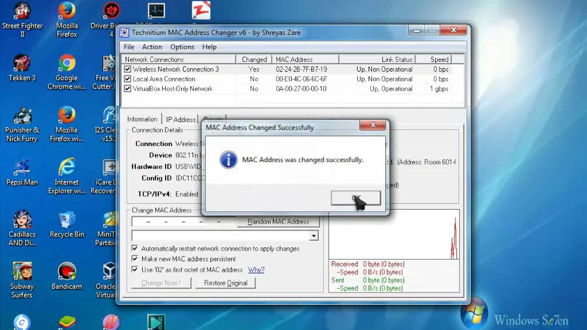Open Internet Explorer desktop shortcut
Screen dimensions: 587x330
coord(67,176)
